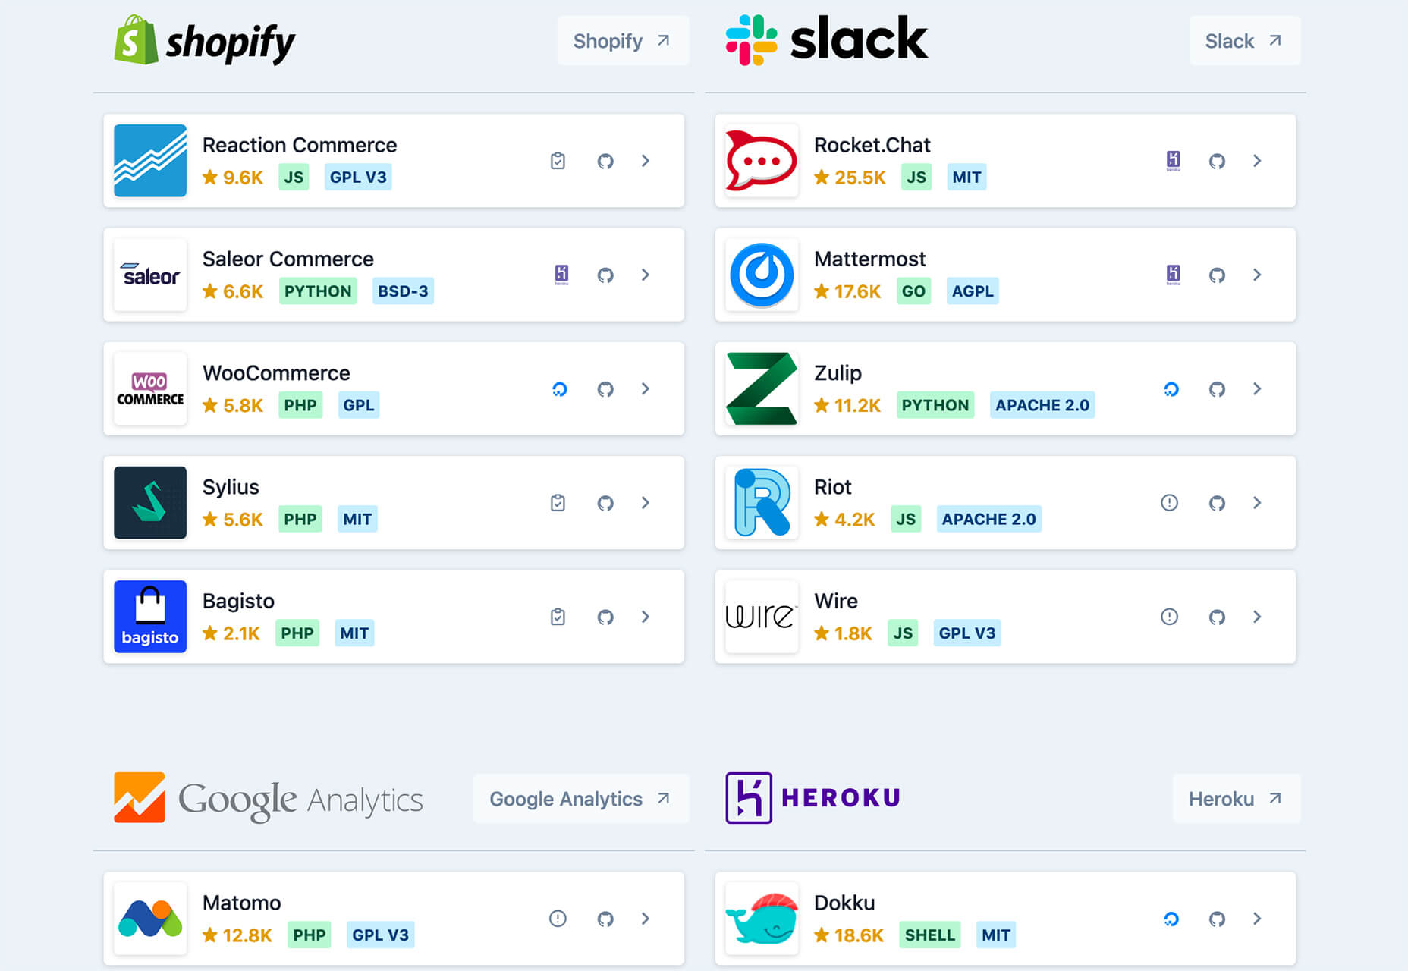Click DigitalOcean icon on WooCommerce row
Viewport: 1408px width, 971px height.
[x=560, y=389]
